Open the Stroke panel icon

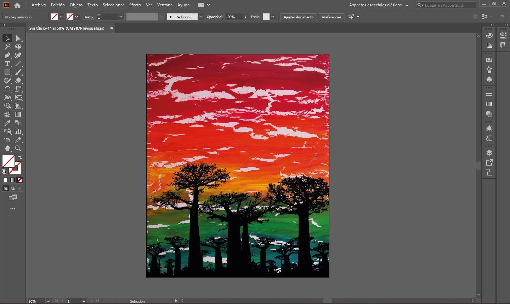click(489, 94)
